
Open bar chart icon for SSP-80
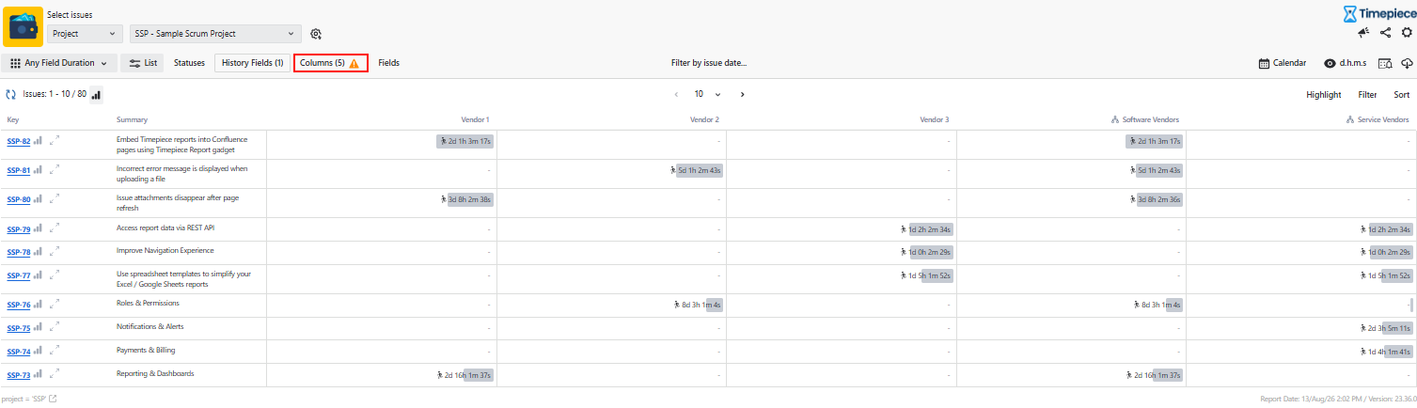(39, 199)
